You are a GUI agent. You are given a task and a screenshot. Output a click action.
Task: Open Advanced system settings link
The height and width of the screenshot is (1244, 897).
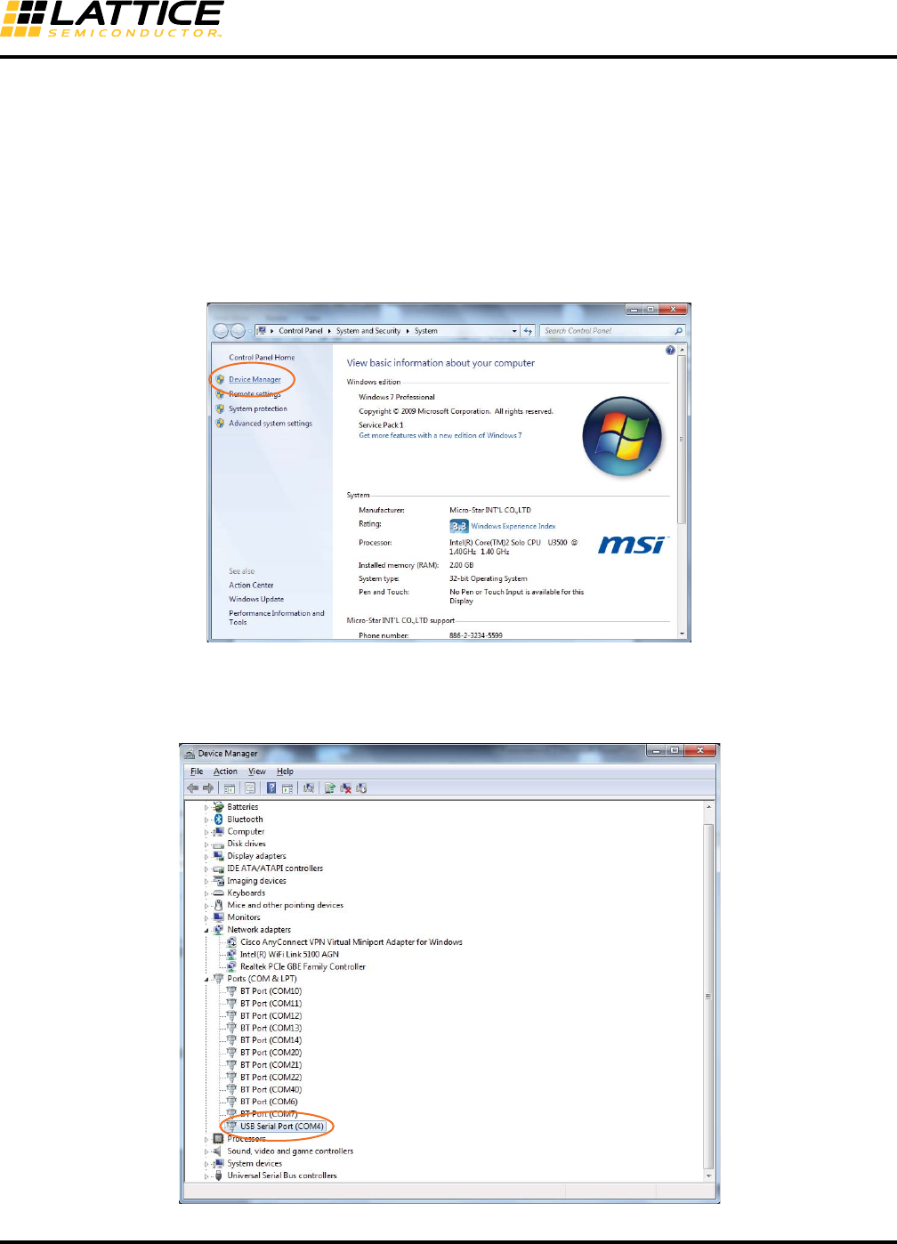[271, 424]
